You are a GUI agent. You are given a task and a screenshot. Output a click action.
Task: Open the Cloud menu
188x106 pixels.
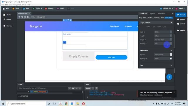pyautogui.click(x=24, y=5)
